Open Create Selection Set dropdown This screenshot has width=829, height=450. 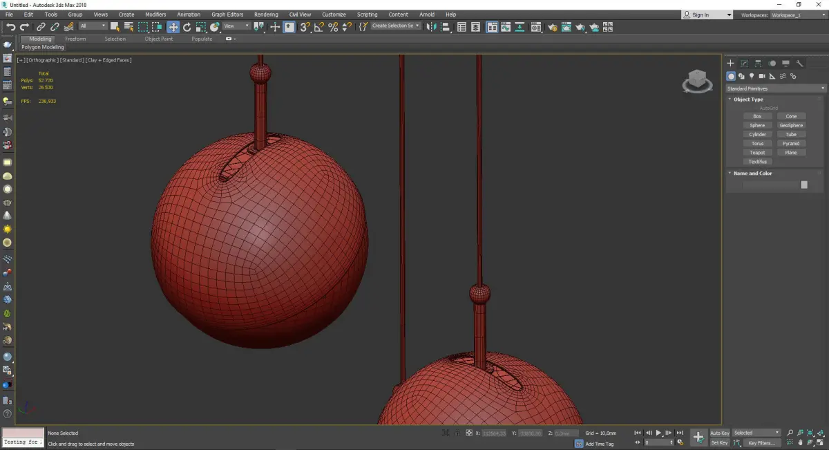tap(396, 26)
